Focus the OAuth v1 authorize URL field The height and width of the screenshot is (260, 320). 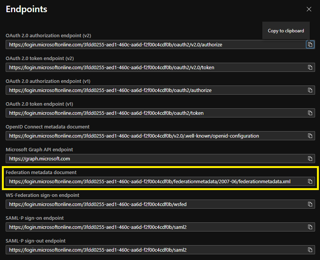156,90
